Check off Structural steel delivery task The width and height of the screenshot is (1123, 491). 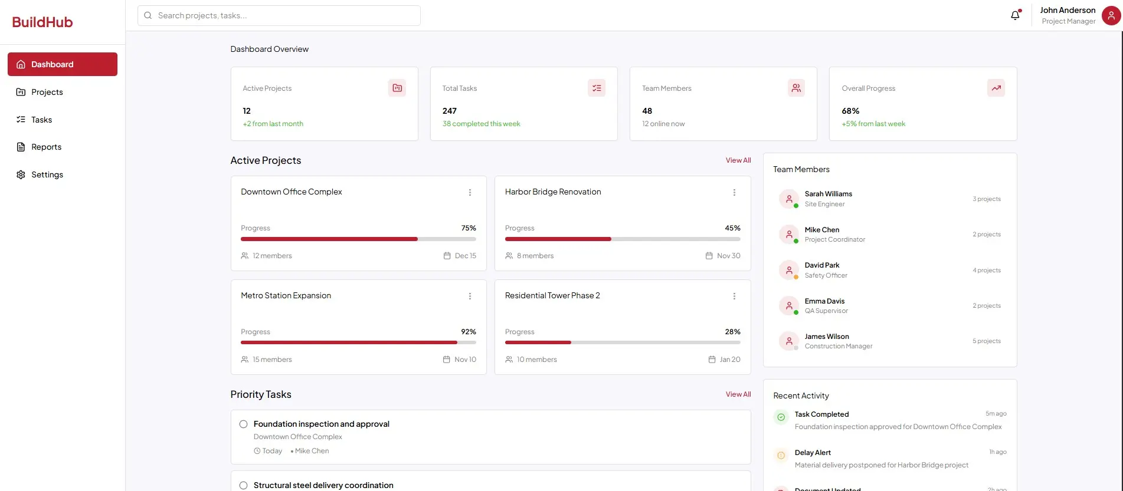coord(243,486)
